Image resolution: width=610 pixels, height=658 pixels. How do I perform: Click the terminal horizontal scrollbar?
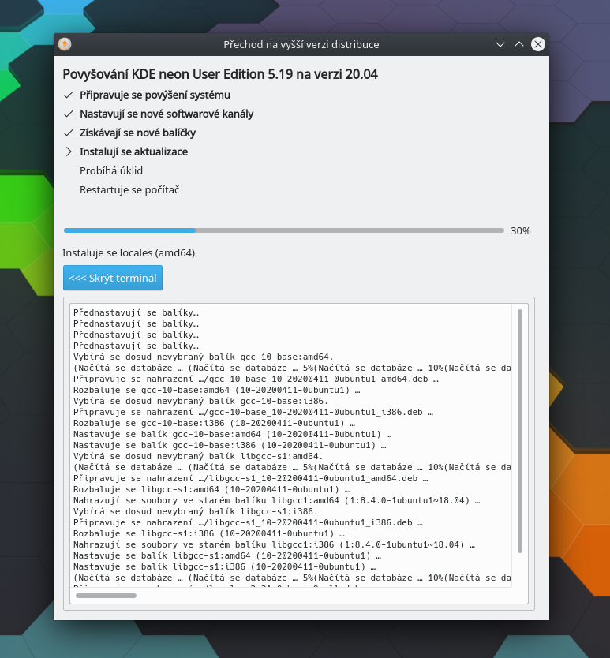click(107, 596)
